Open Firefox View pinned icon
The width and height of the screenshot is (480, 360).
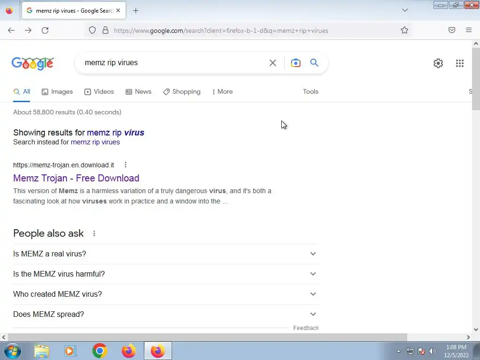pos(9,11)
